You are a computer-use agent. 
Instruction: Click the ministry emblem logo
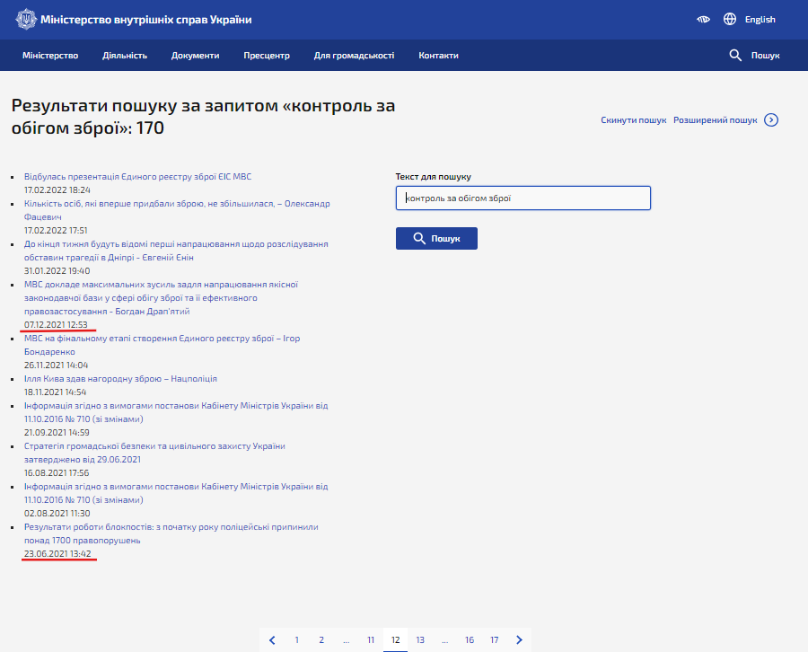(x=26, y=20)
